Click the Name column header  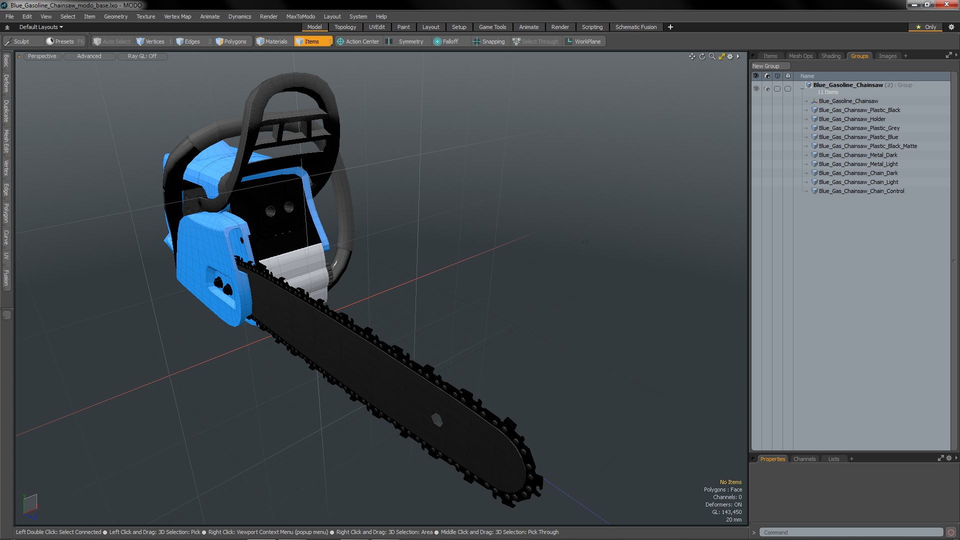pyautogui.click(x=807, y=76)
